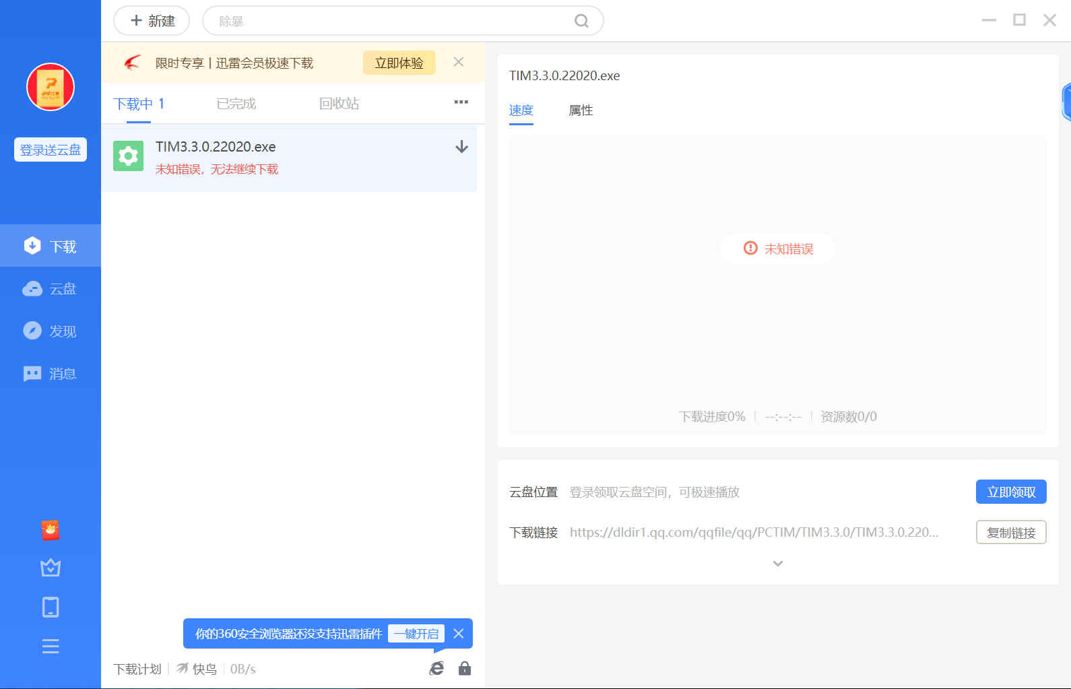Open the crown VIP membership icon

coord(51,568)
